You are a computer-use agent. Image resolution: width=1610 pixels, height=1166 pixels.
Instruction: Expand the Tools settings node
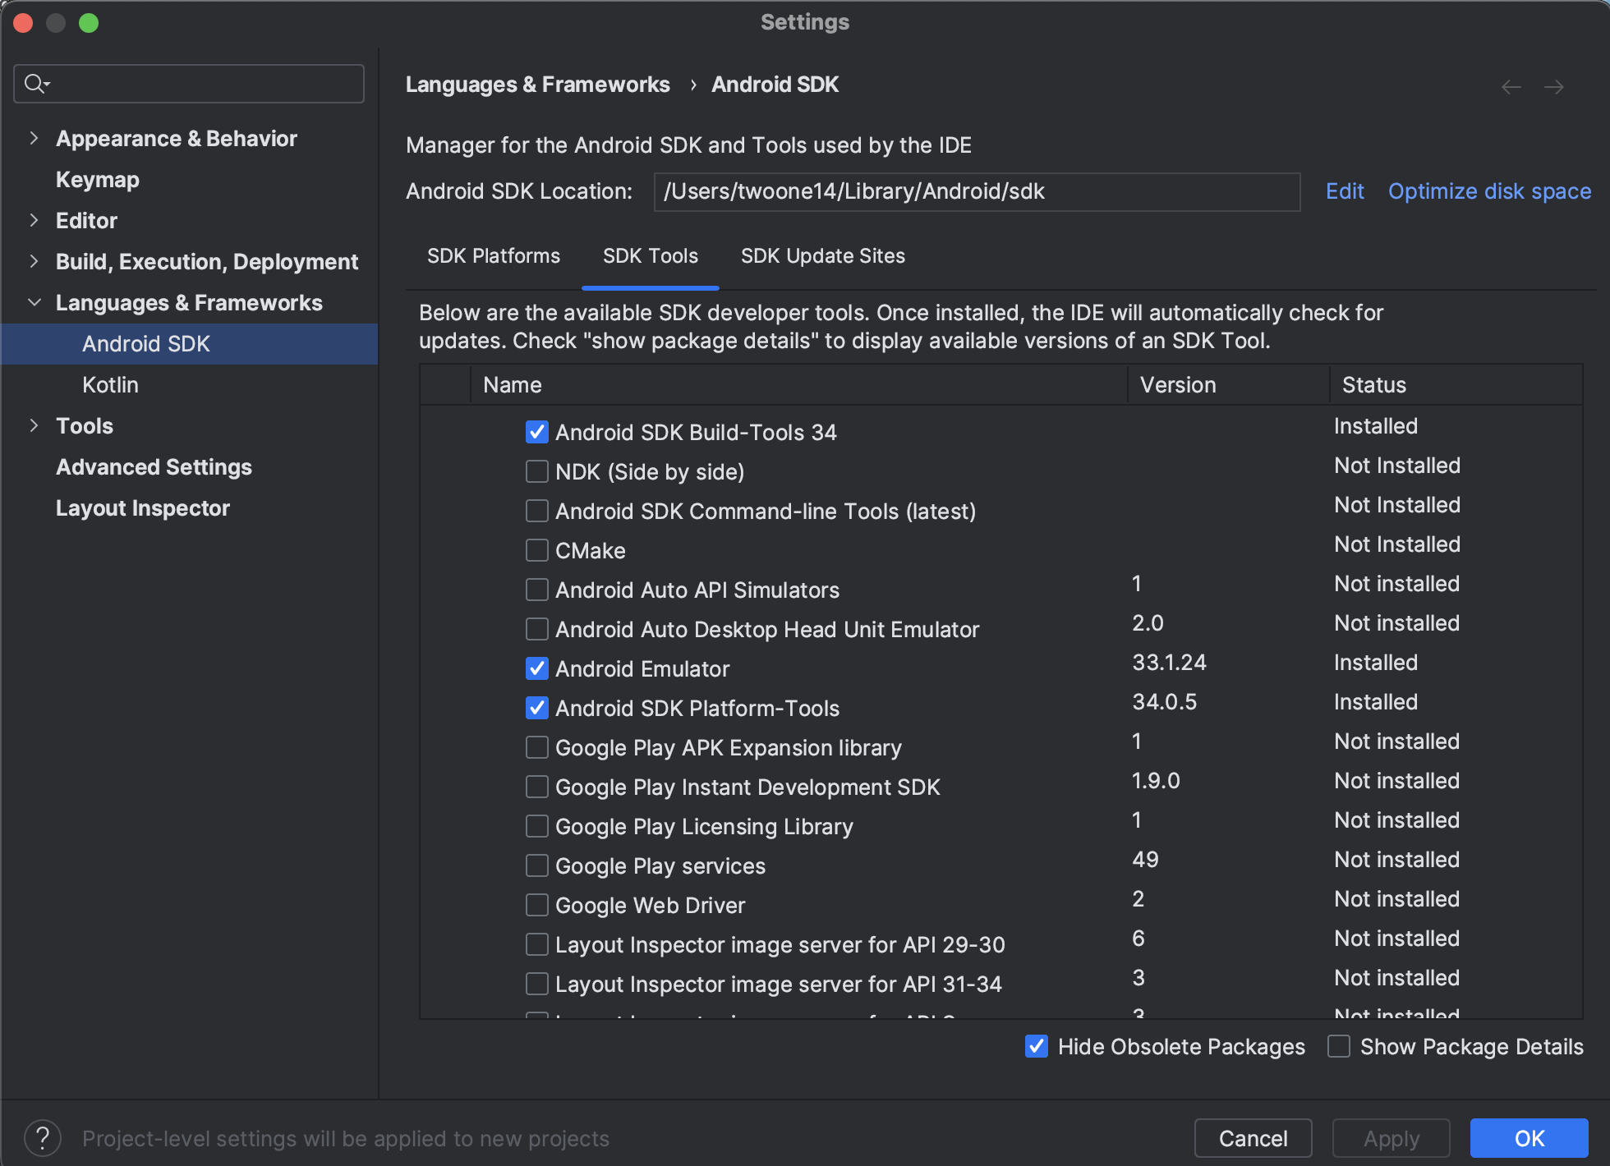pyautogui.click(x=34, y=425)
